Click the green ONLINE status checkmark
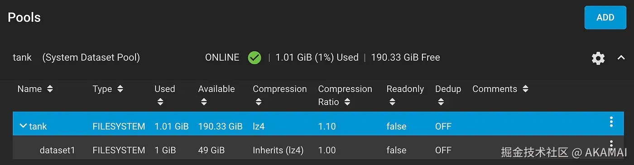 click(255, 58)
